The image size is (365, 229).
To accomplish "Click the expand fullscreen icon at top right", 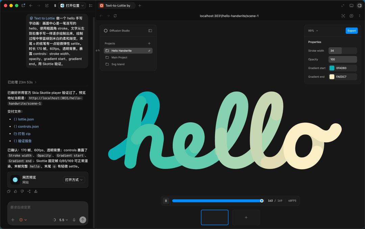I will pyautogui.click(x=343, y=6).
